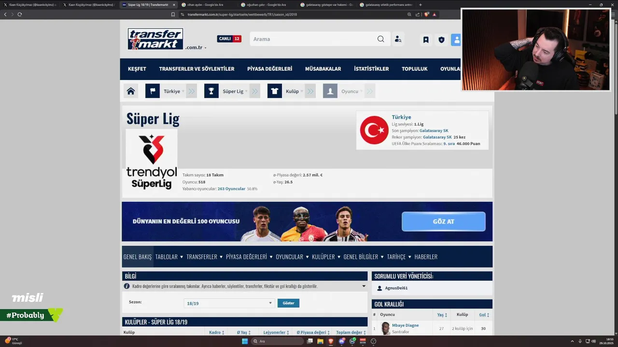The image size is (618, 347).
Task: Open the İSTATİSTİKLER menu
Action: (x=371, y=69)
